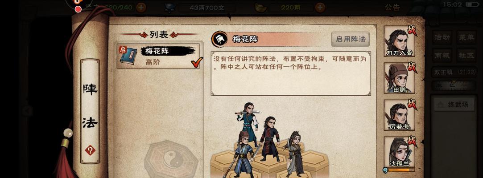
Task: Select the 沙孤兰 character portrait
Action: [399, 152]
